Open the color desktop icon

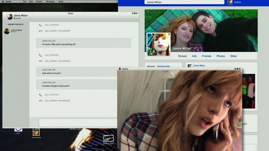(18, 129)
